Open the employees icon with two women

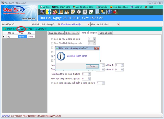pos(55,12)
